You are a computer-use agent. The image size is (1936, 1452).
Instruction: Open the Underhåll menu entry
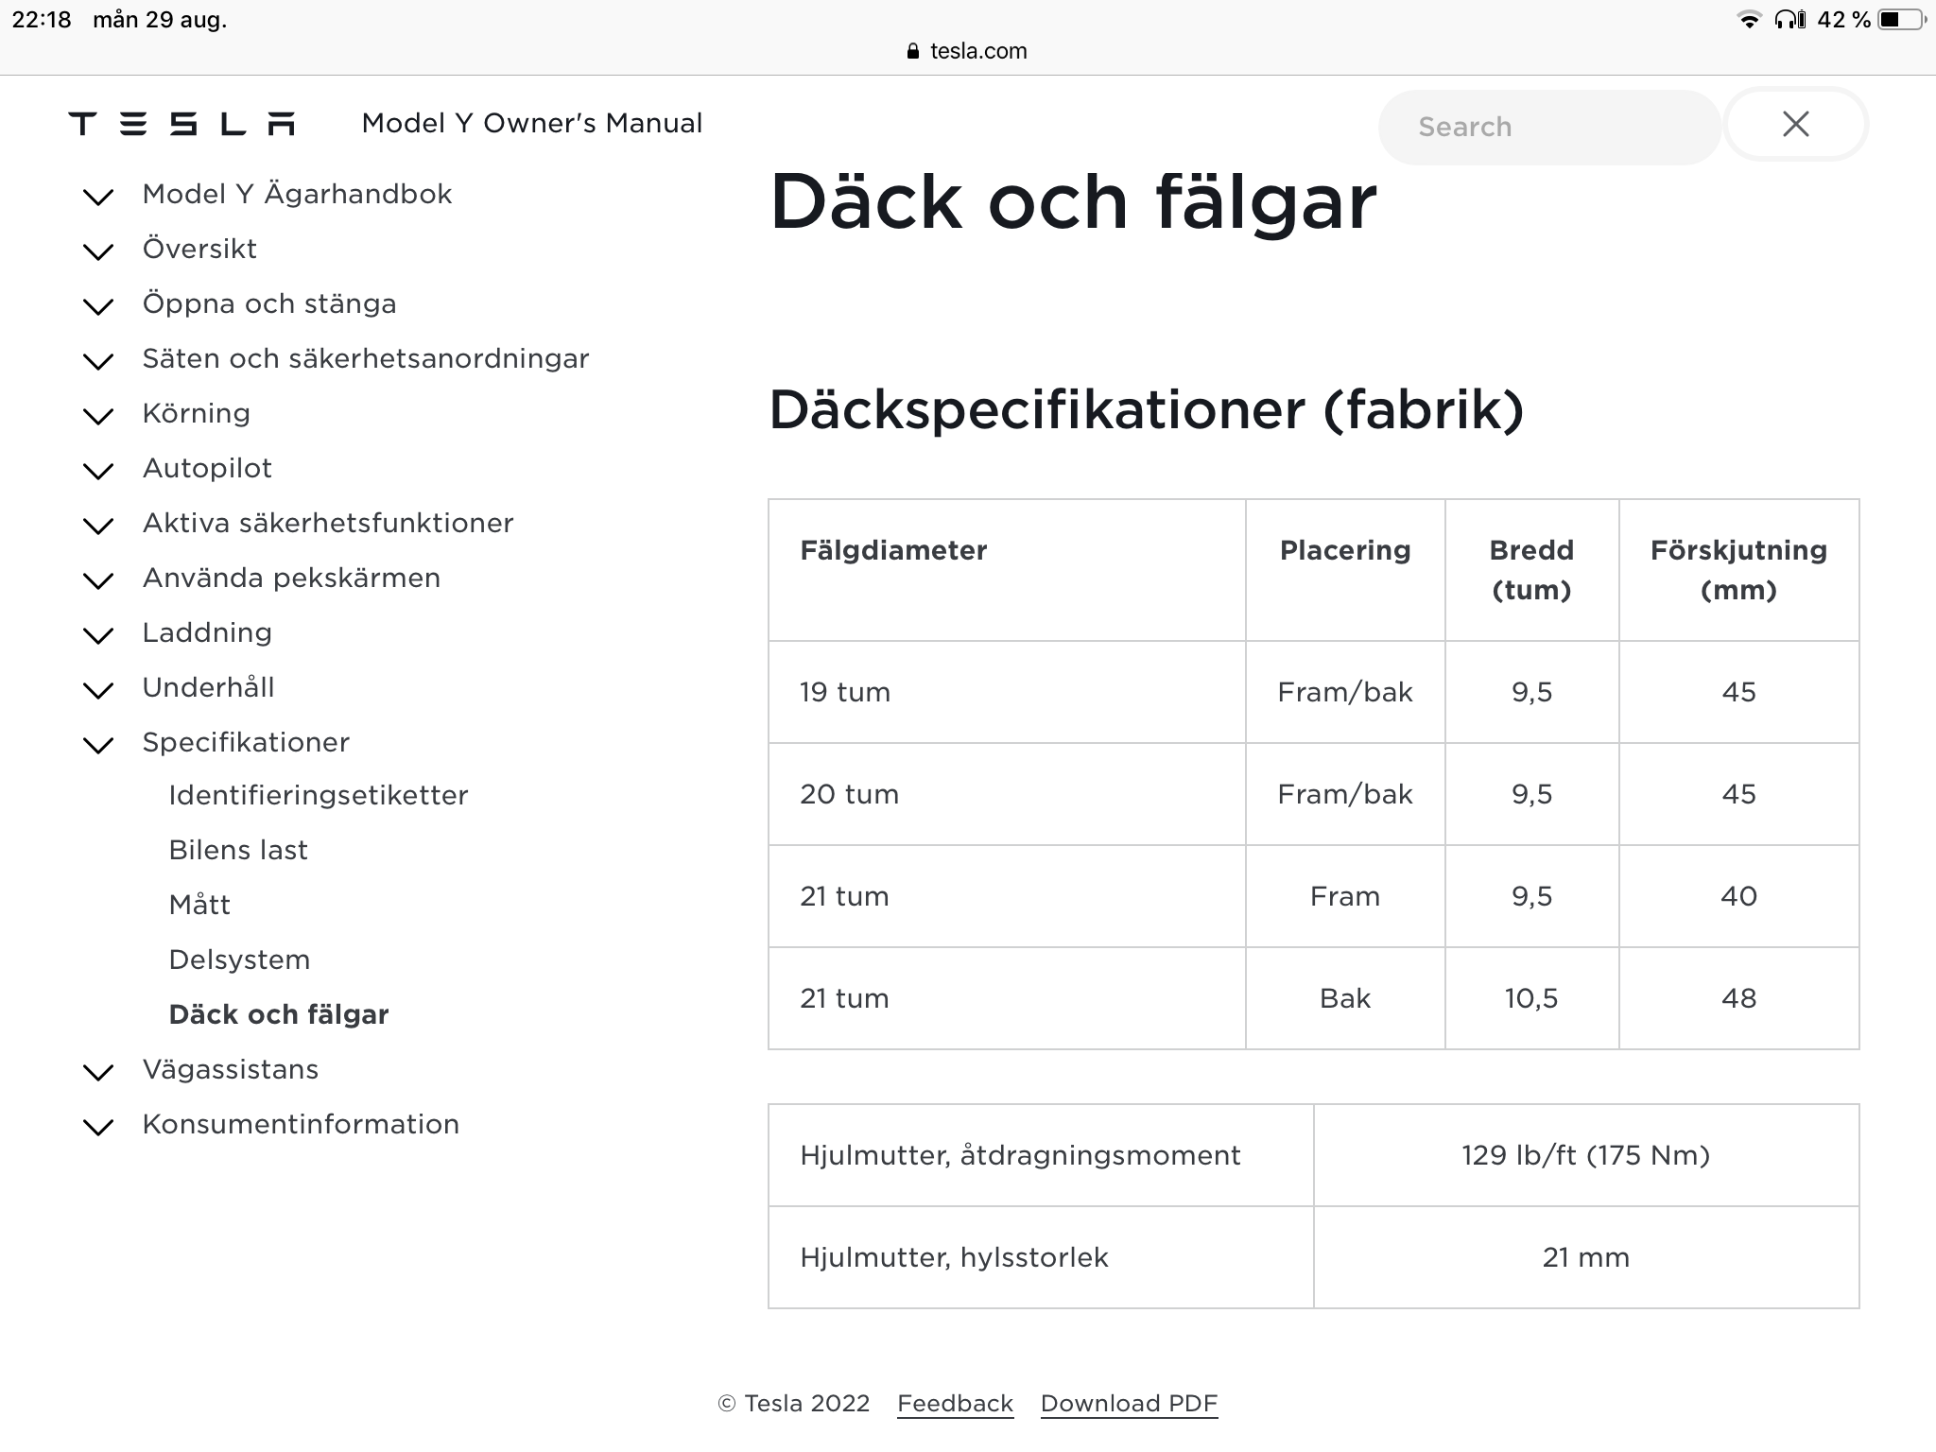(x=208, y=687)
